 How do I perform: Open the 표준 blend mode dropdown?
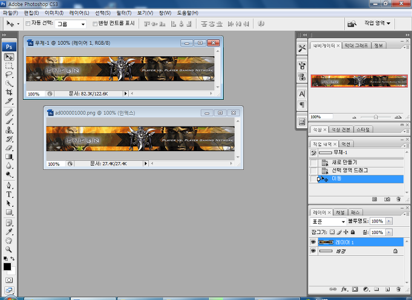(x=328, y=221)
